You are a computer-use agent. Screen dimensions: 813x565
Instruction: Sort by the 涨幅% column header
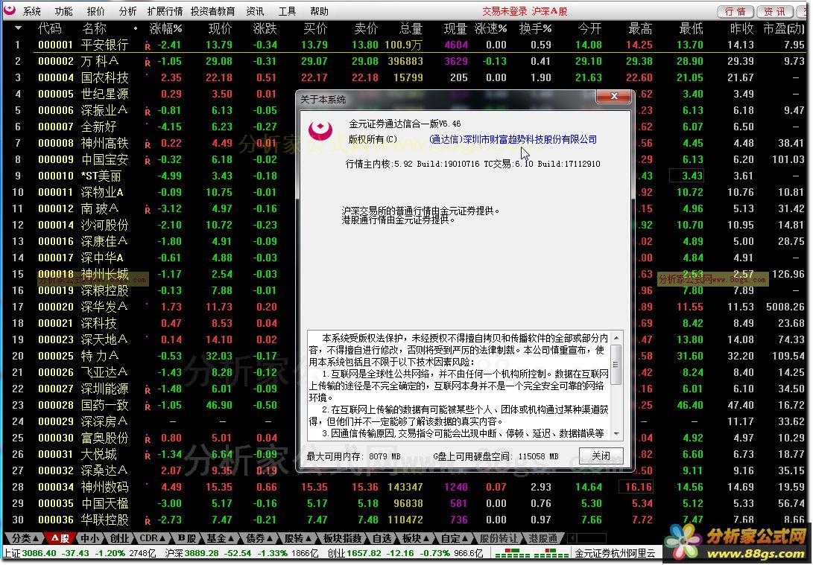coord(165,28)
